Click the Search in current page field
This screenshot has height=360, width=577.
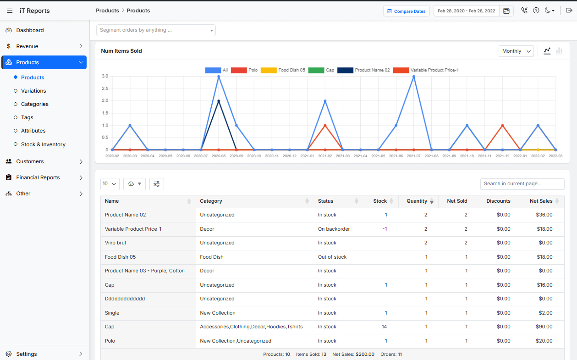522,184
